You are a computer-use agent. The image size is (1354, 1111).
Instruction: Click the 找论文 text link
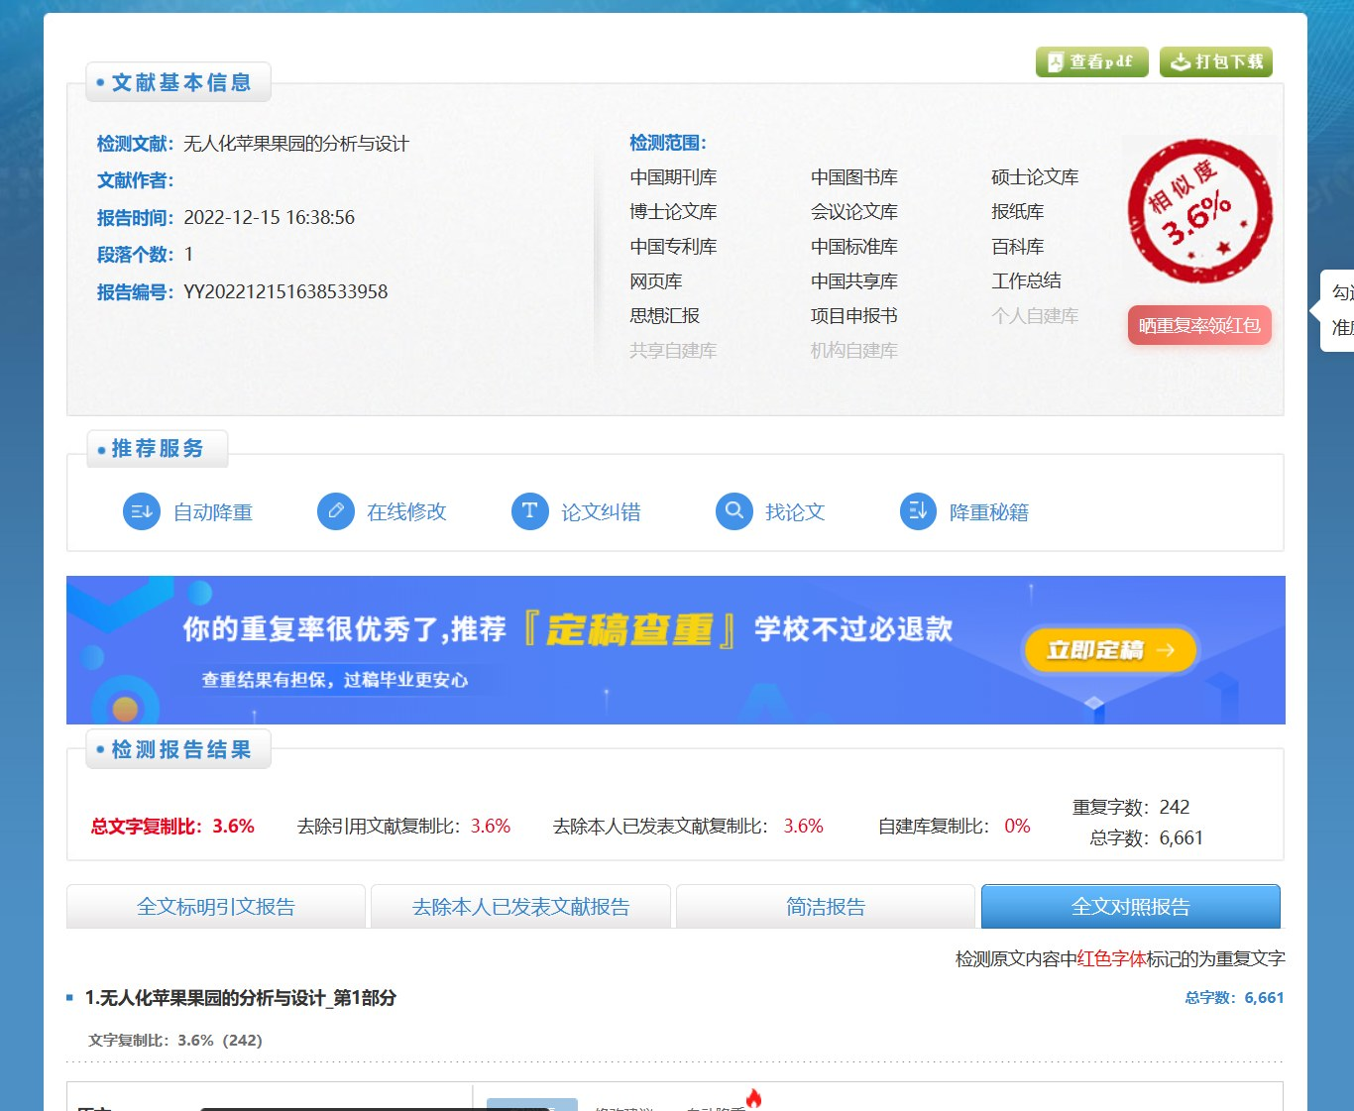[x=795, y=512]
